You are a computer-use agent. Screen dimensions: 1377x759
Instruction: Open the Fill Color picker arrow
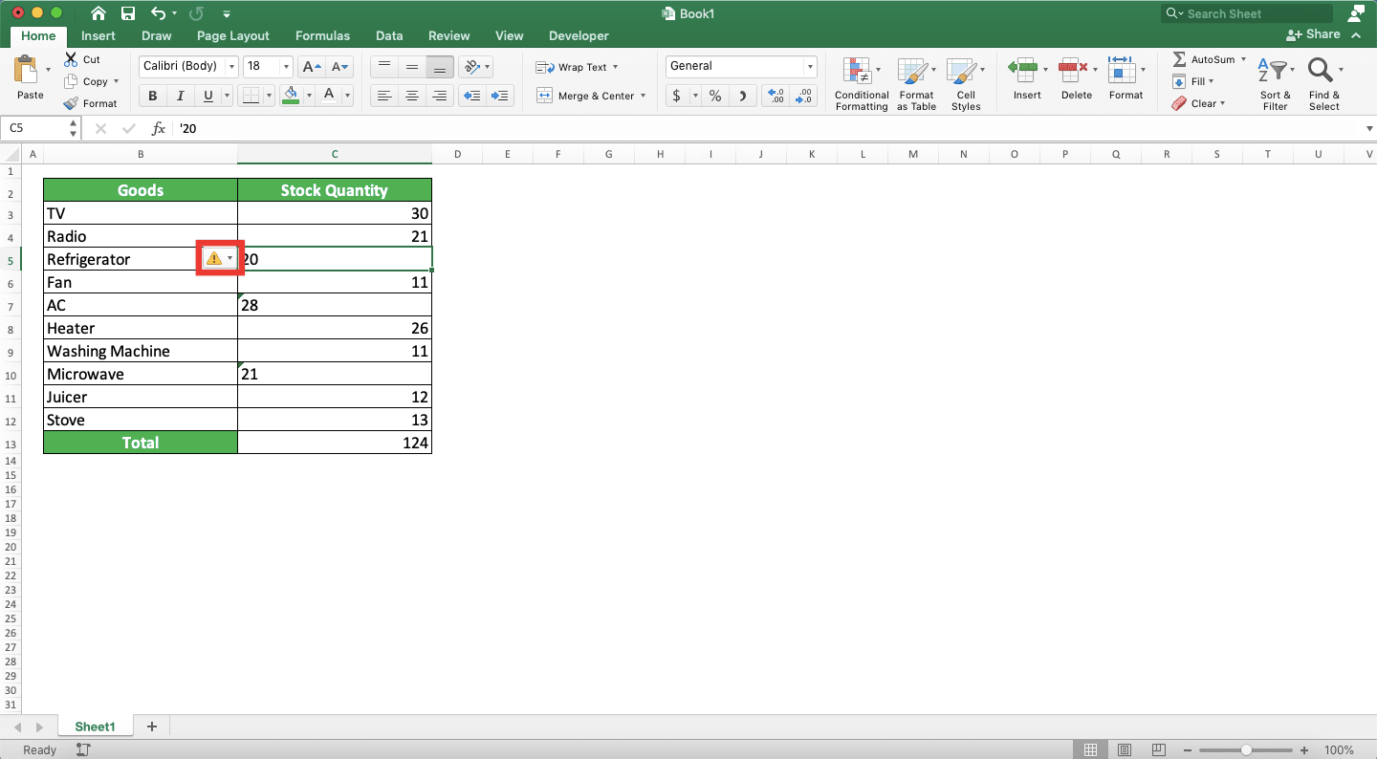pos(308,96)
